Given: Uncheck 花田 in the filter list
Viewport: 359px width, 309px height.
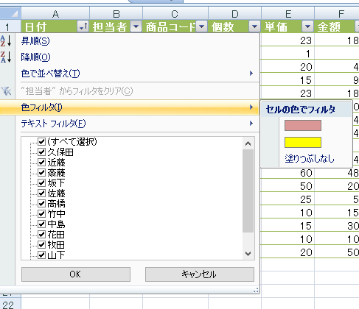Looking at the screenshot, I should pyautogui.click(x=41, y=235).
